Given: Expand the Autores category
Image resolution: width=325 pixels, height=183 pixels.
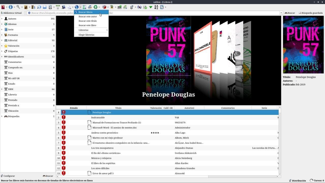Looking at the screenshot, I should pos(2,19).
